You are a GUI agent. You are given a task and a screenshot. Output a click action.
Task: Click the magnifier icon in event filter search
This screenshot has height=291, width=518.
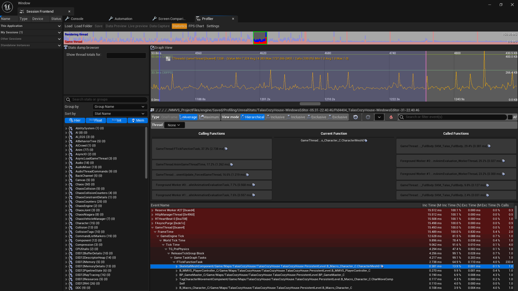tap(401, 117)
